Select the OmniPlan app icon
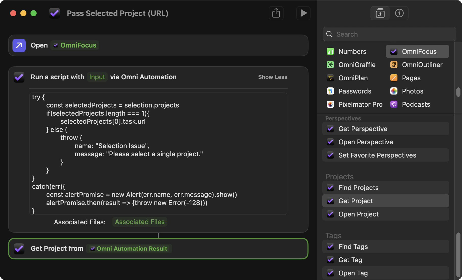The image size is (462, 280). point(330,78)
